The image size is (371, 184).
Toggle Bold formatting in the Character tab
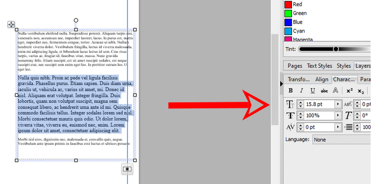pyautogui.click(x=291, y=91)
